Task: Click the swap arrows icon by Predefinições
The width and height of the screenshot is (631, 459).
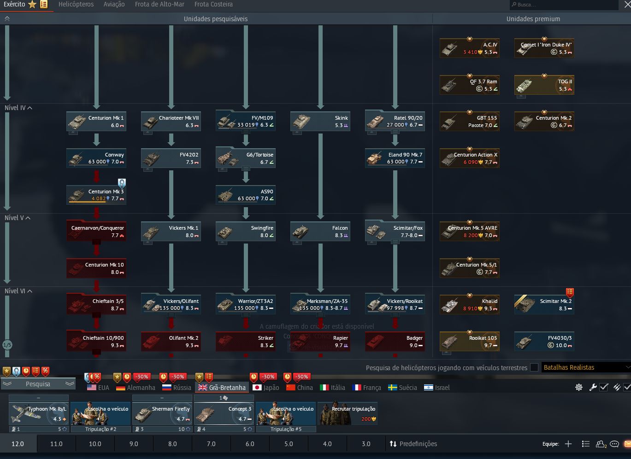Action: pos(393,444)
